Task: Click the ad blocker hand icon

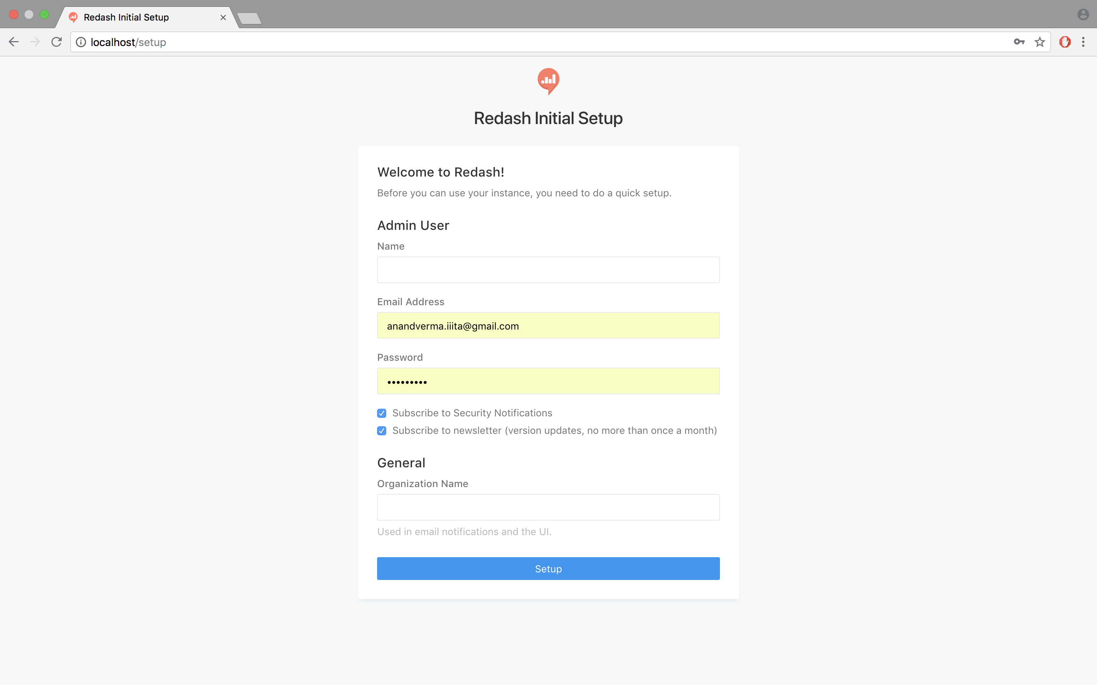Action: (x=1065, y=42)
